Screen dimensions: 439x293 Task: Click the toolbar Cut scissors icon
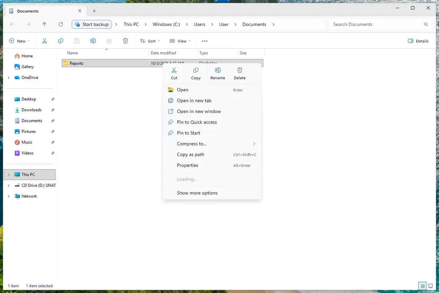point(44,41)
